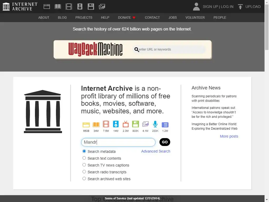The image size is (269, 202).
Task: Open audio collection icon 14M
Action: tap(116, 124)
